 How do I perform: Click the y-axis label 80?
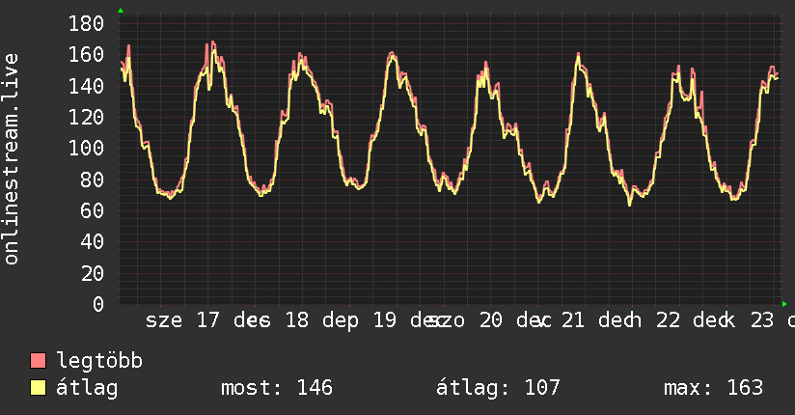click(x=93, y=180)
